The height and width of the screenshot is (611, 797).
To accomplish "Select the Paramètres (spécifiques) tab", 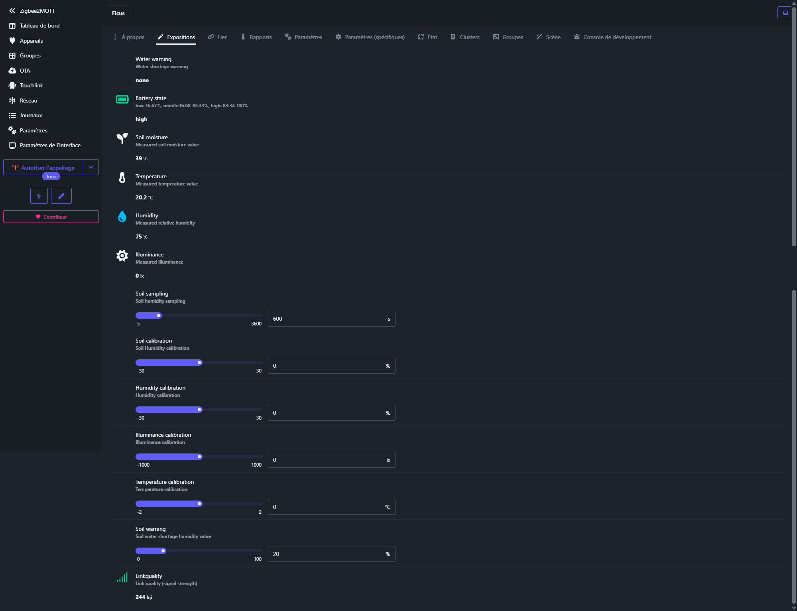I will 370,37.
